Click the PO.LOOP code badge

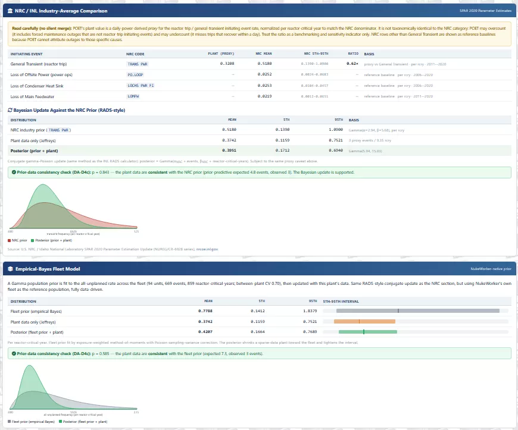(135, 75)
